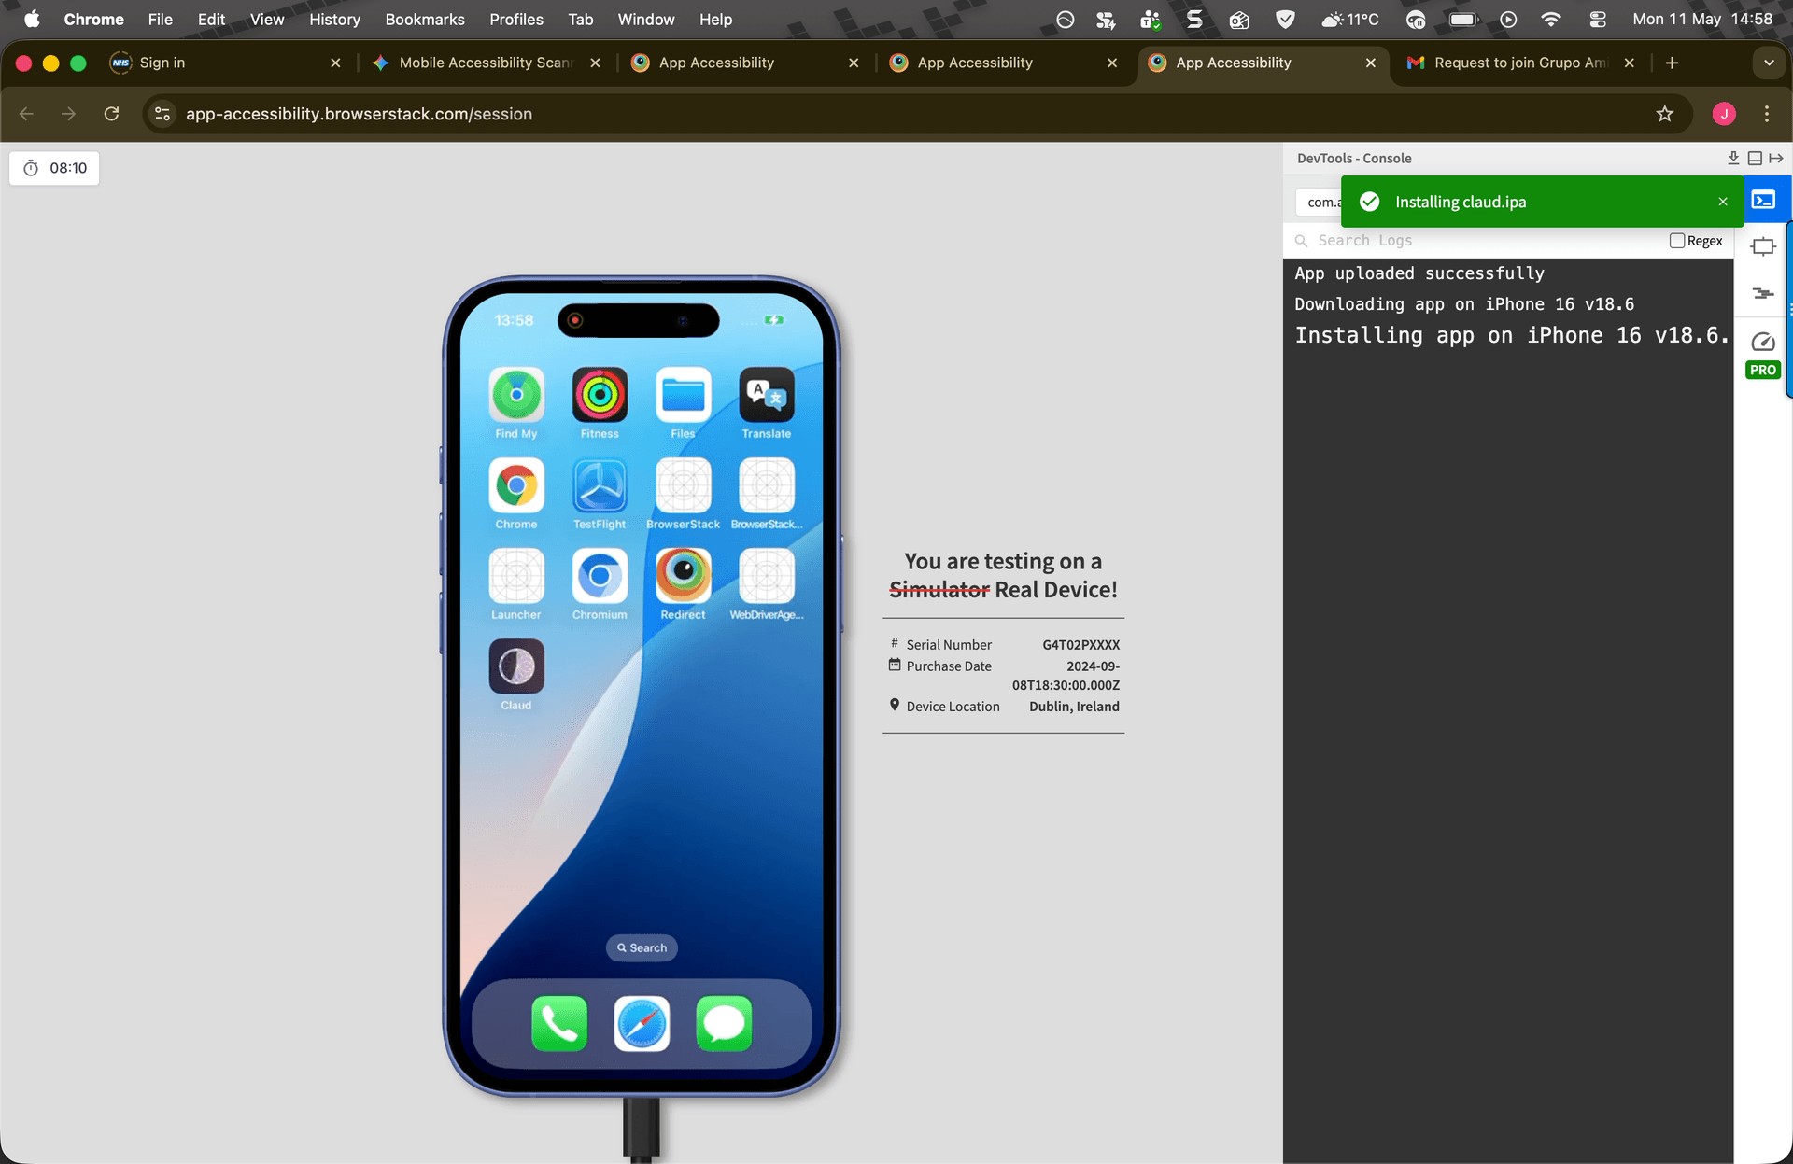
Task: Open the Fitness app on the iPhone
Action: (x=600, y=395)
